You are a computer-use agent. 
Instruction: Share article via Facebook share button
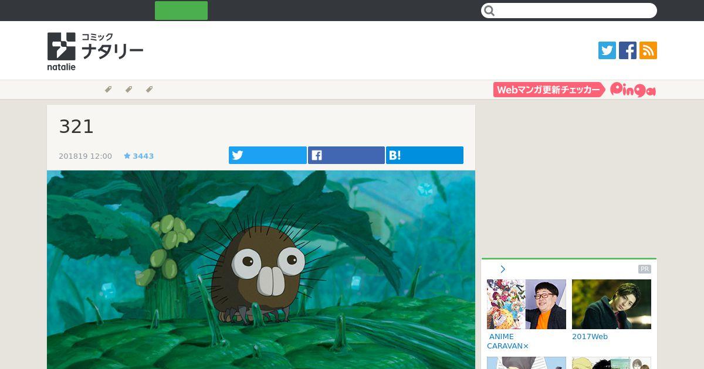point(346,155)
